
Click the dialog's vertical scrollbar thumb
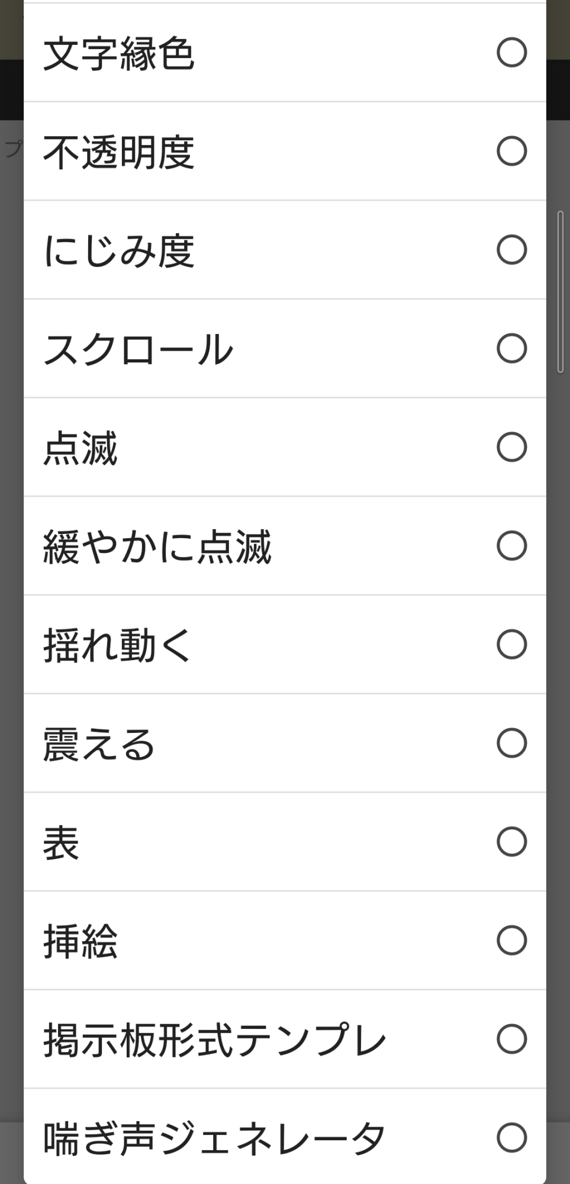point(561,291)
